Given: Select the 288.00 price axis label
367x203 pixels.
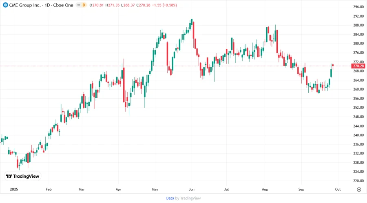Looking at the screenshot, I should point(358,25).
